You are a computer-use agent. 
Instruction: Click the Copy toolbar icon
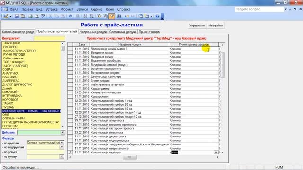point(56,17)
